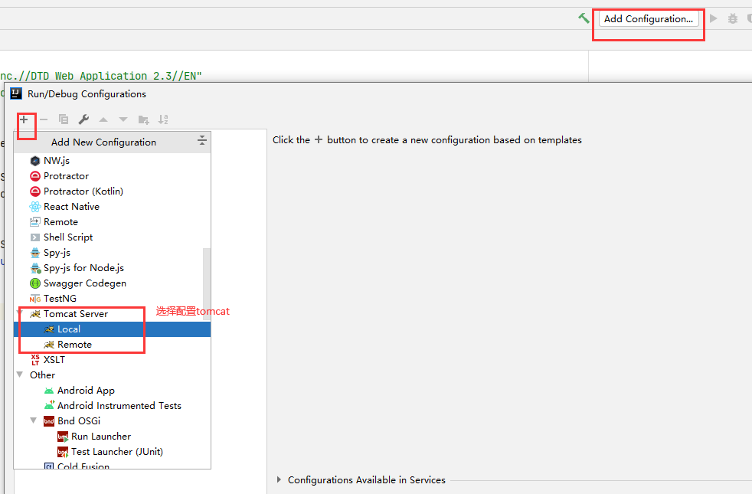Screen dimensions: 752x494
Task: Click the Shell Script terminal icon
Action: click(x=35, y=237)
